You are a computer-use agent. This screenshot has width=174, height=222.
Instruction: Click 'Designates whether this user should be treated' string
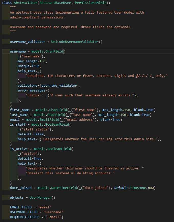tap(85, 168)
